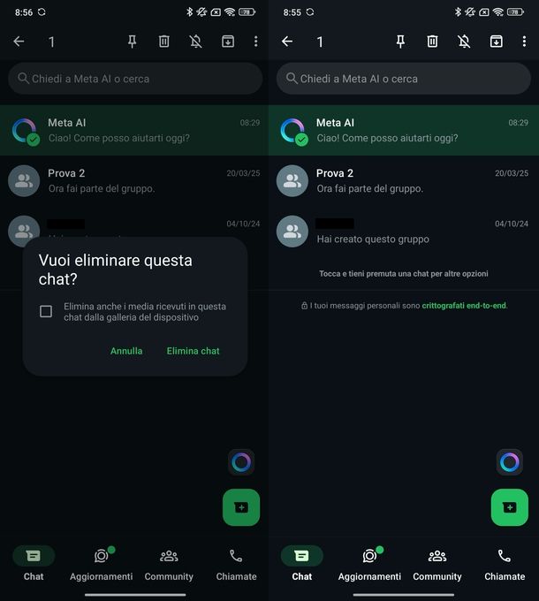Tap Meta AI avatar with checkmark, left
This screenshot has height=601, width=539.
25,132
